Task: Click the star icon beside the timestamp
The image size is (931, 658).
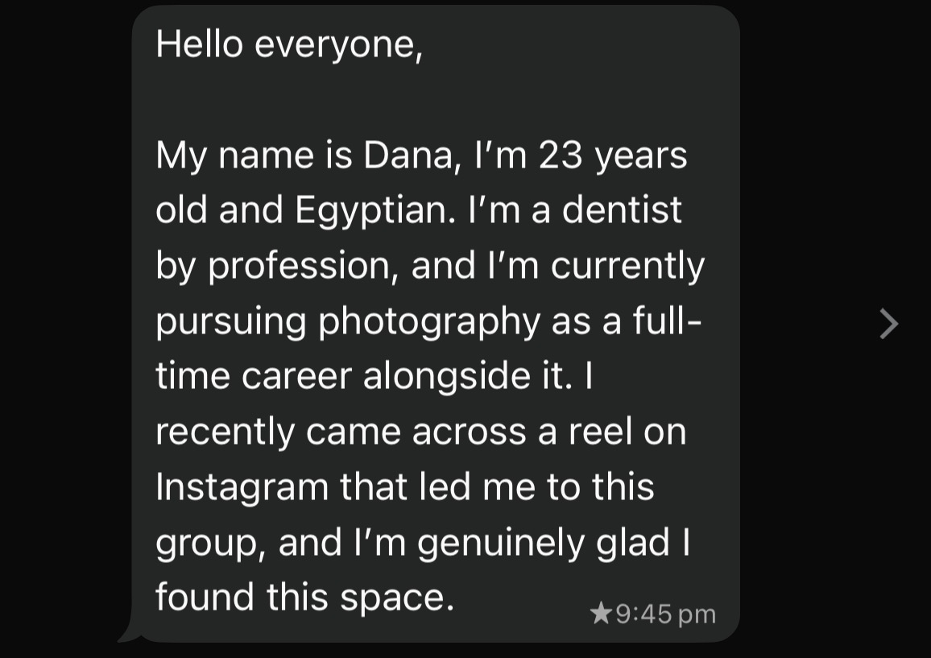Action: (601, 613)
